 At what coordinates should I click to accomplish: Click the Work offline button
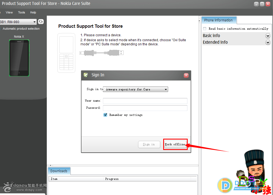point(175,144)
